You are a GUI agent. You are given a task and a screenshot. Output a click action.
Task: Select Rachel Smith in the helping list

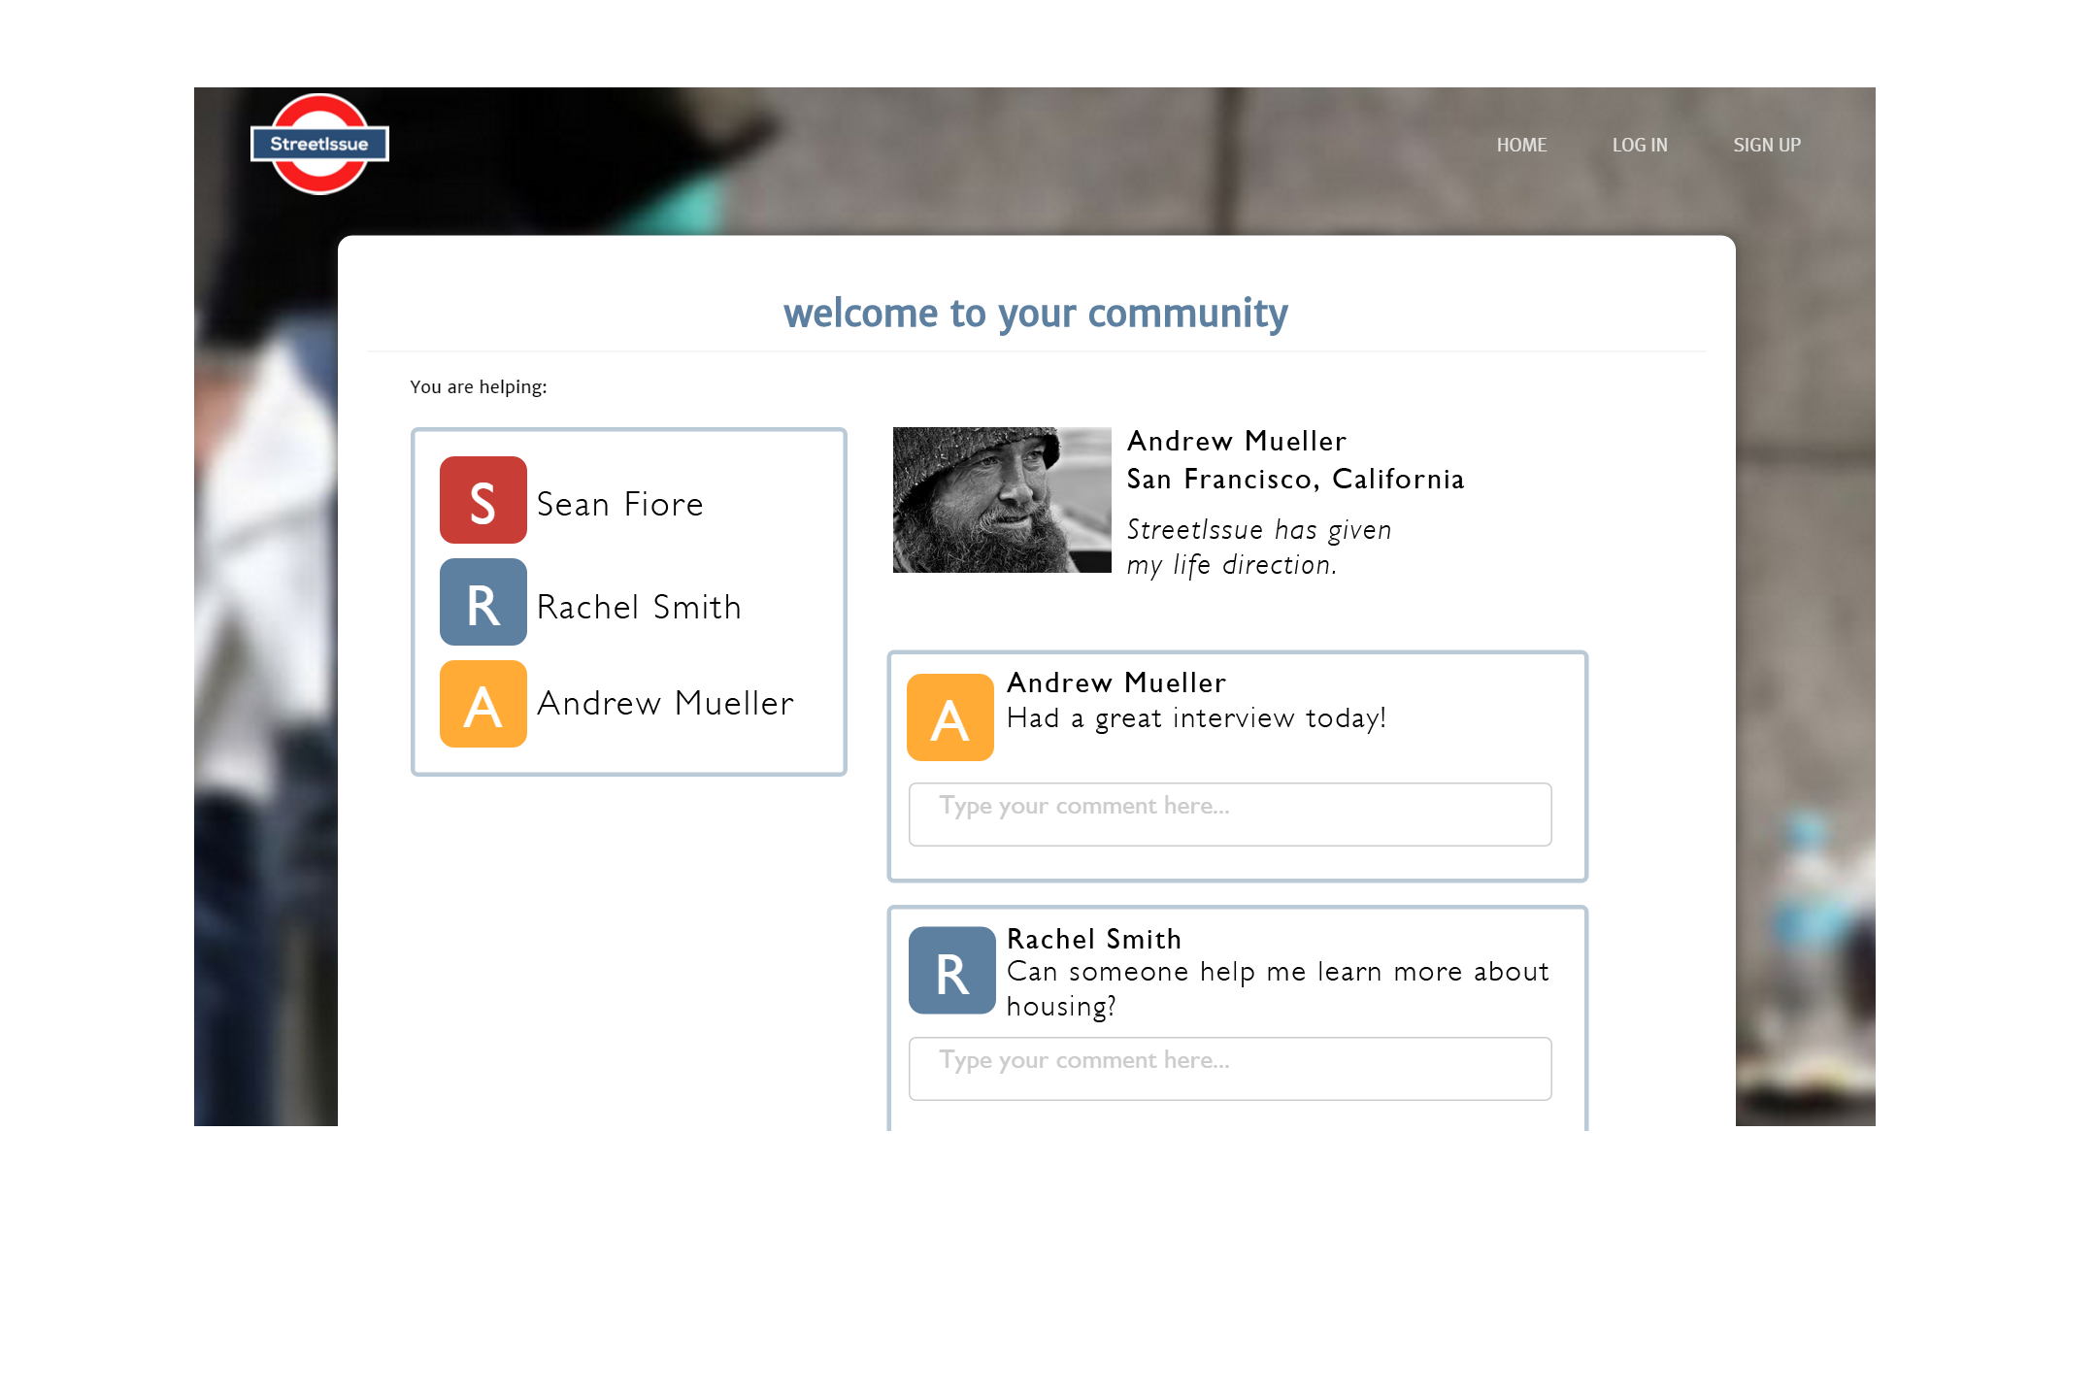[639, 608]
